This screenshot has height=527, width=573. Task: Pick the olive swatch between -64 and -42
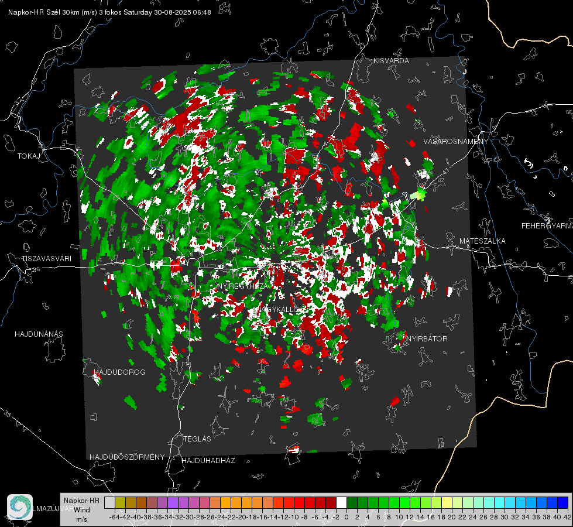pos(120,502)
